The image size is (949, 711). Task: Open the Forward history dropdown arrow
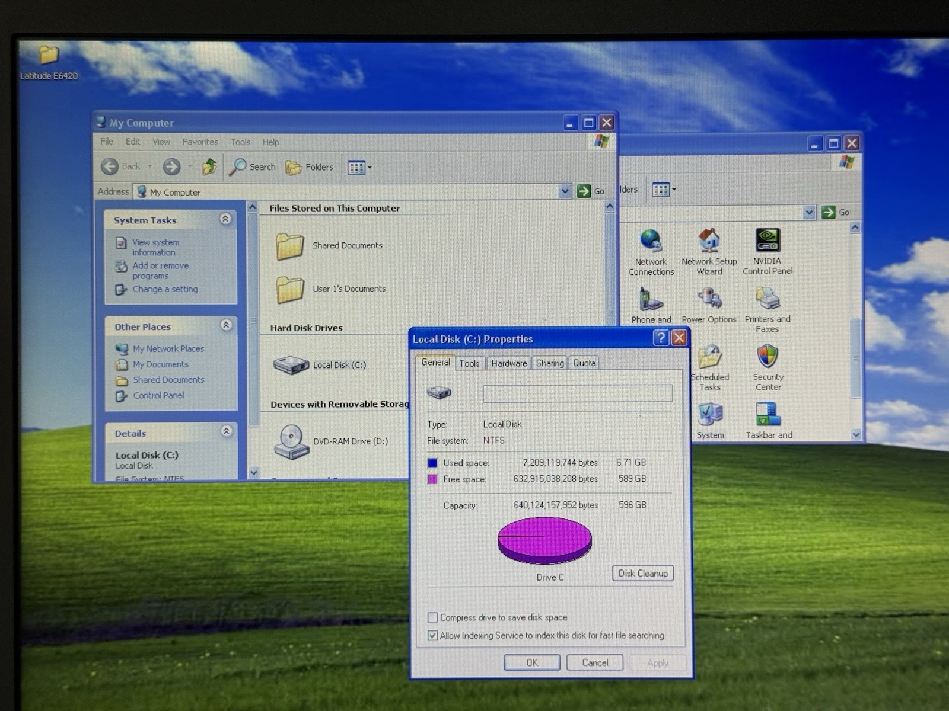[190, 167]
